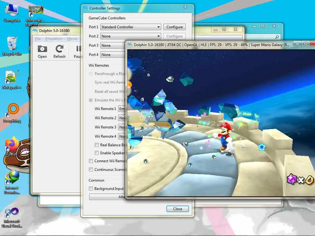Viewport: 315px width, 236px height.
Task: Open Wii Remote 3 dropdown
Action: pos(122,127)
